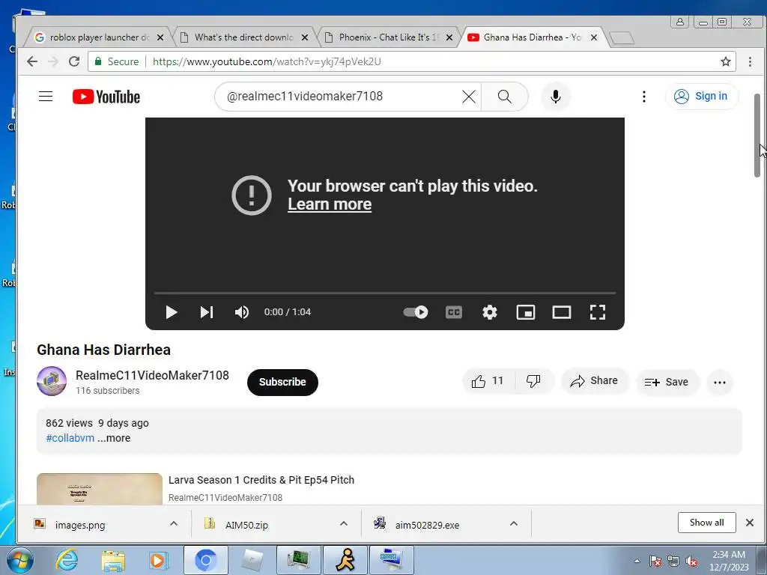Skip to next video
This screenshot has height=575, width=767.
point(207,312)
